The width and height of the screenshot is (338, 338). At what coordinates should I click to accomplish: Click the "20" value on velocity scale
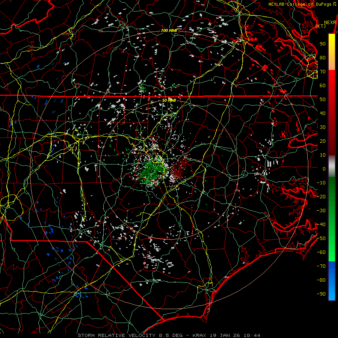pyautogui.click(x=323, y=141)
